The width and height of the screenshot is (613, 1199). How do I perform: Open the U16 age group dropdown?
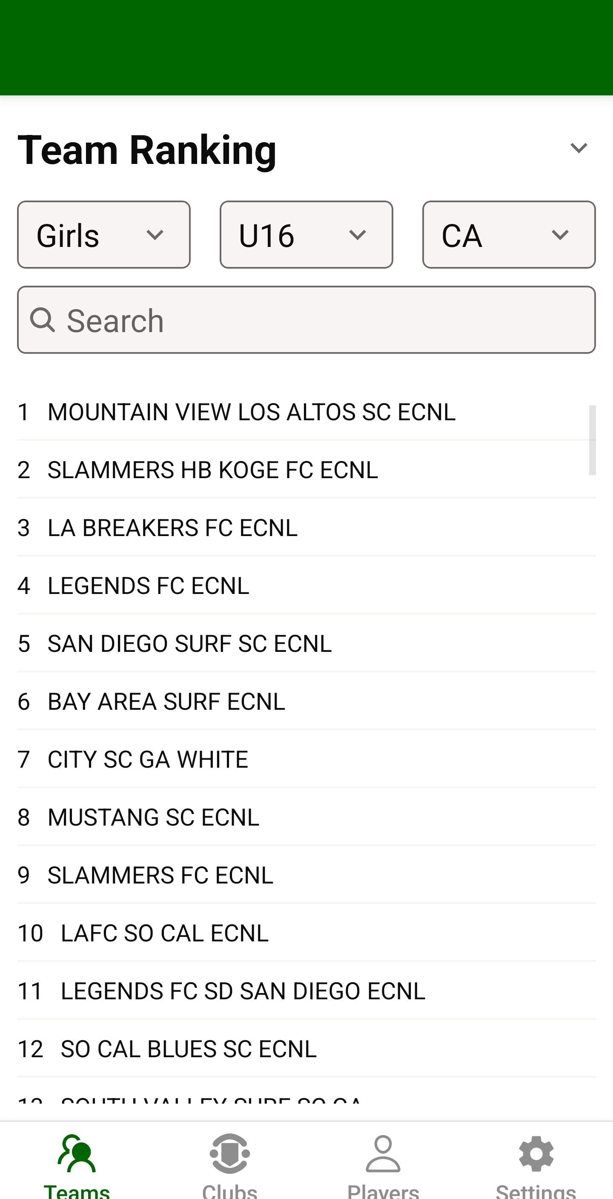(306, 235)
